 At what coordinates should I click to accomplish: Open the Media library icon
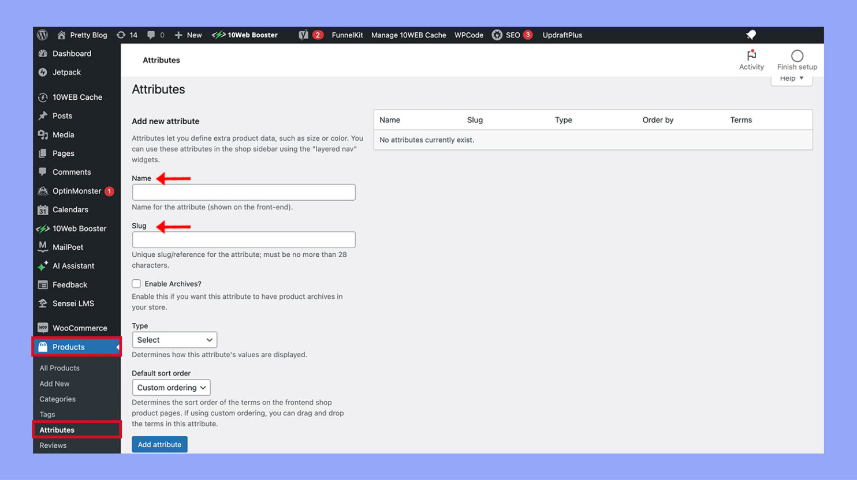tap(43, 134)
